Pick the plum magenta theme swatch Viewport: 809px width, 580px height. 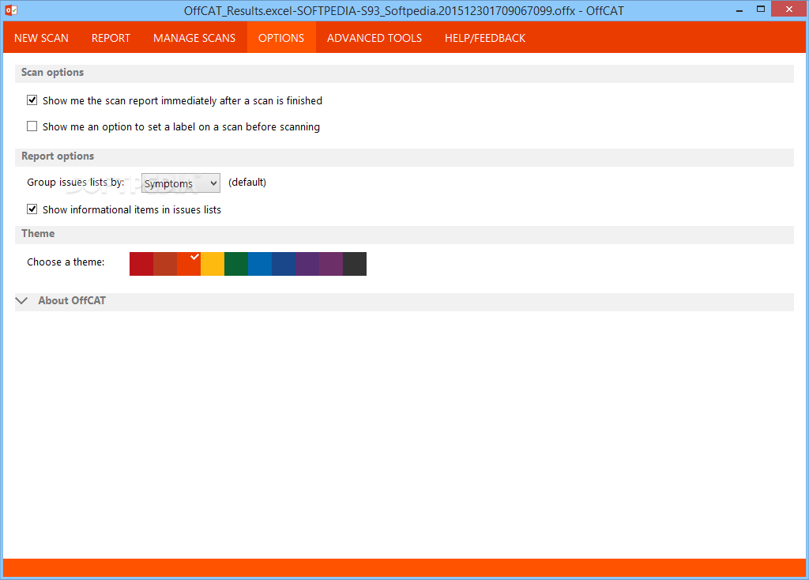click(x=331, y=264)
